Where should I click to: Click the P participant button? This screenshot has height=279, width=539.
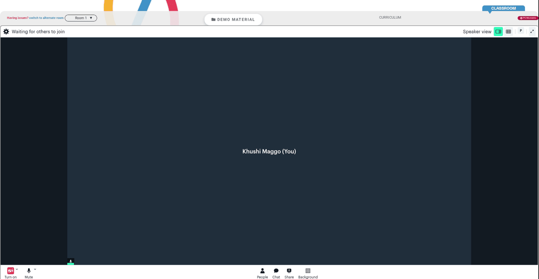(521, 31)
